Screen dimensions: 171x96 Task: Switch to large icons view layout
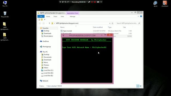pyautogui.click(x=141, y=86)
